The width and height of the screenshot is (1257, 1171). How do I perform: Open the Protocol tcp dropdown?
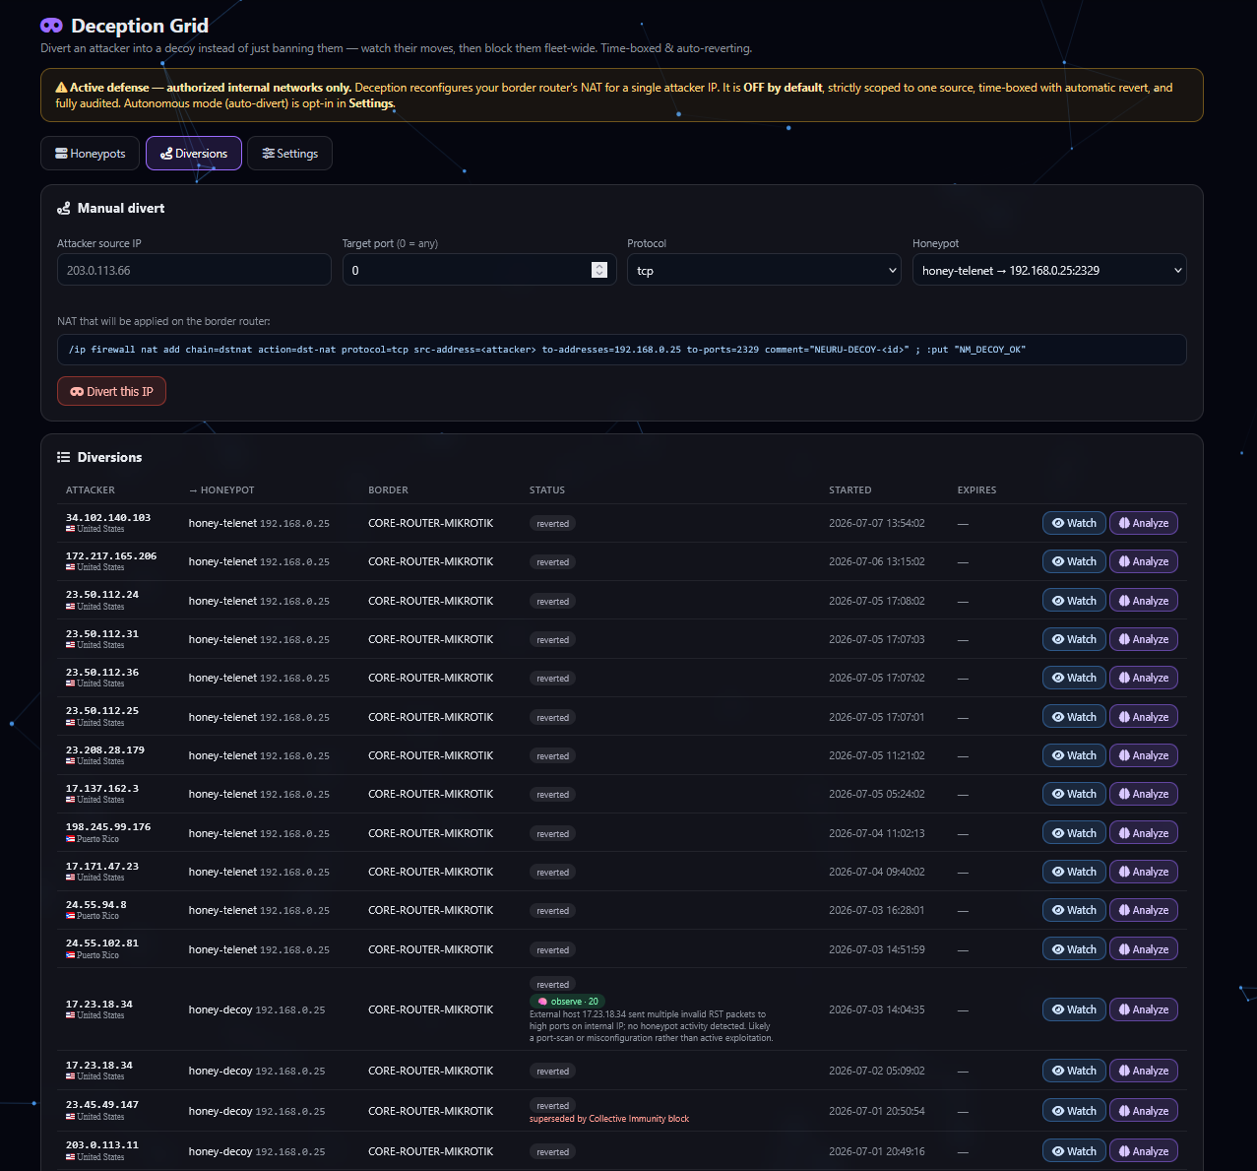tap(764, 270)
